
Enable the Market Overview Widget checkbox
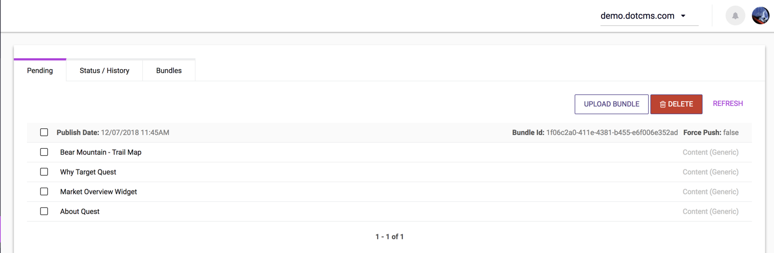(x=44, y=192)
